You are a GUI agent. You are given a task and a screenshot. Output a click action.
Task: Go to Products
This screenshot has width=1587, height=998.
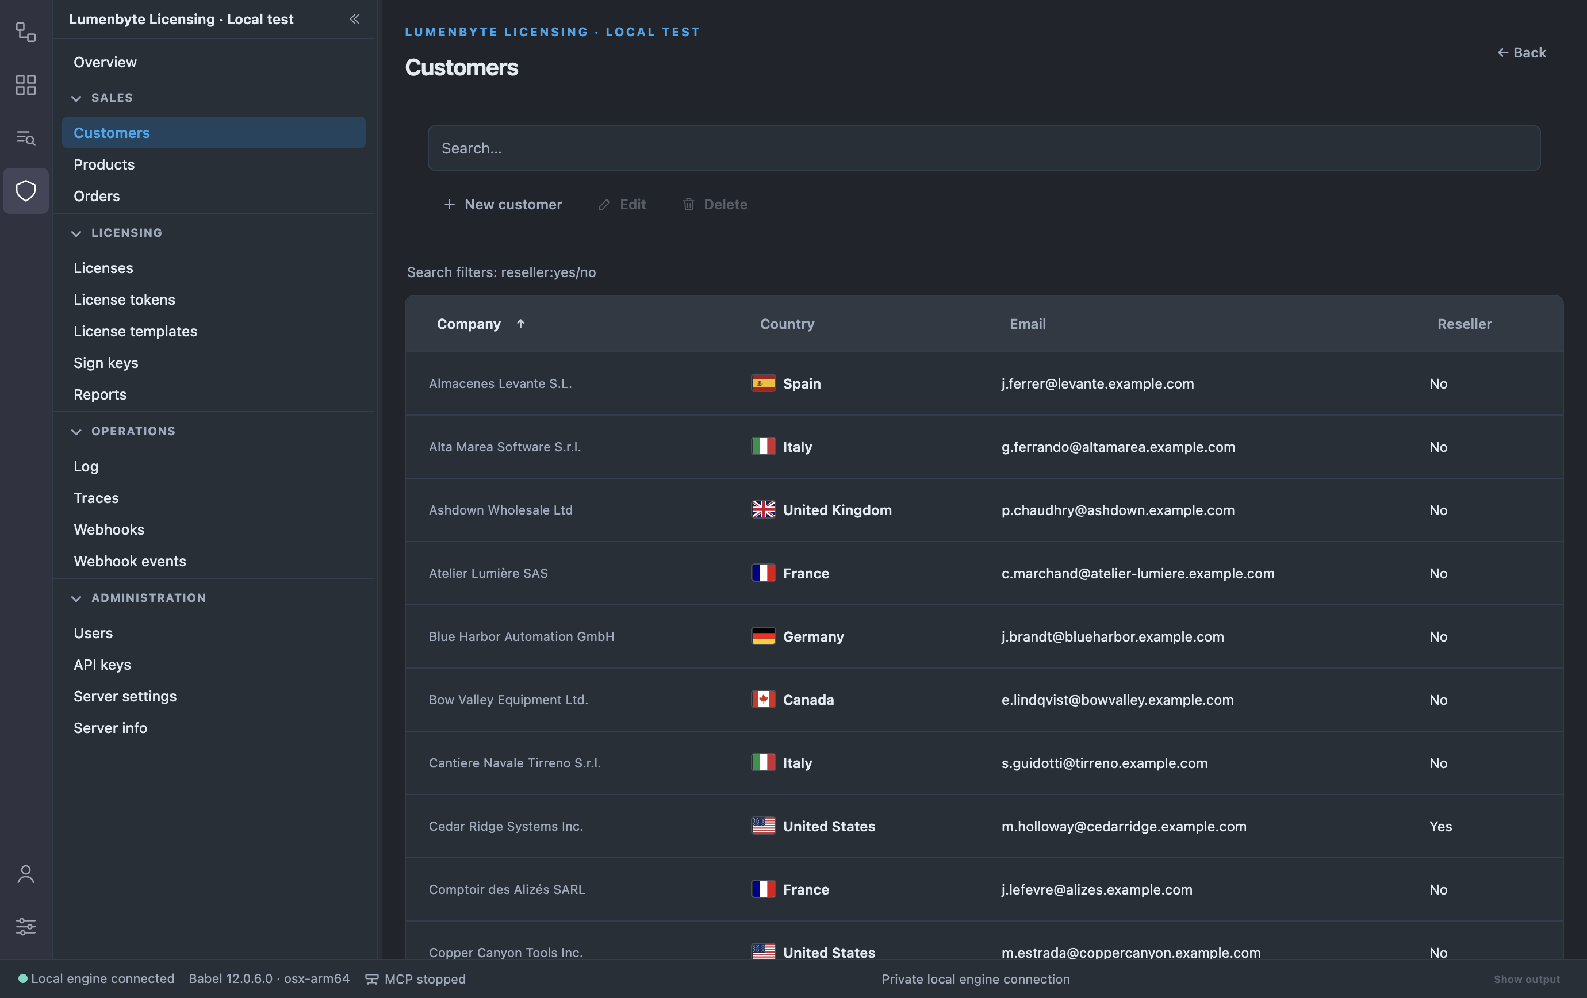(213, 164)
